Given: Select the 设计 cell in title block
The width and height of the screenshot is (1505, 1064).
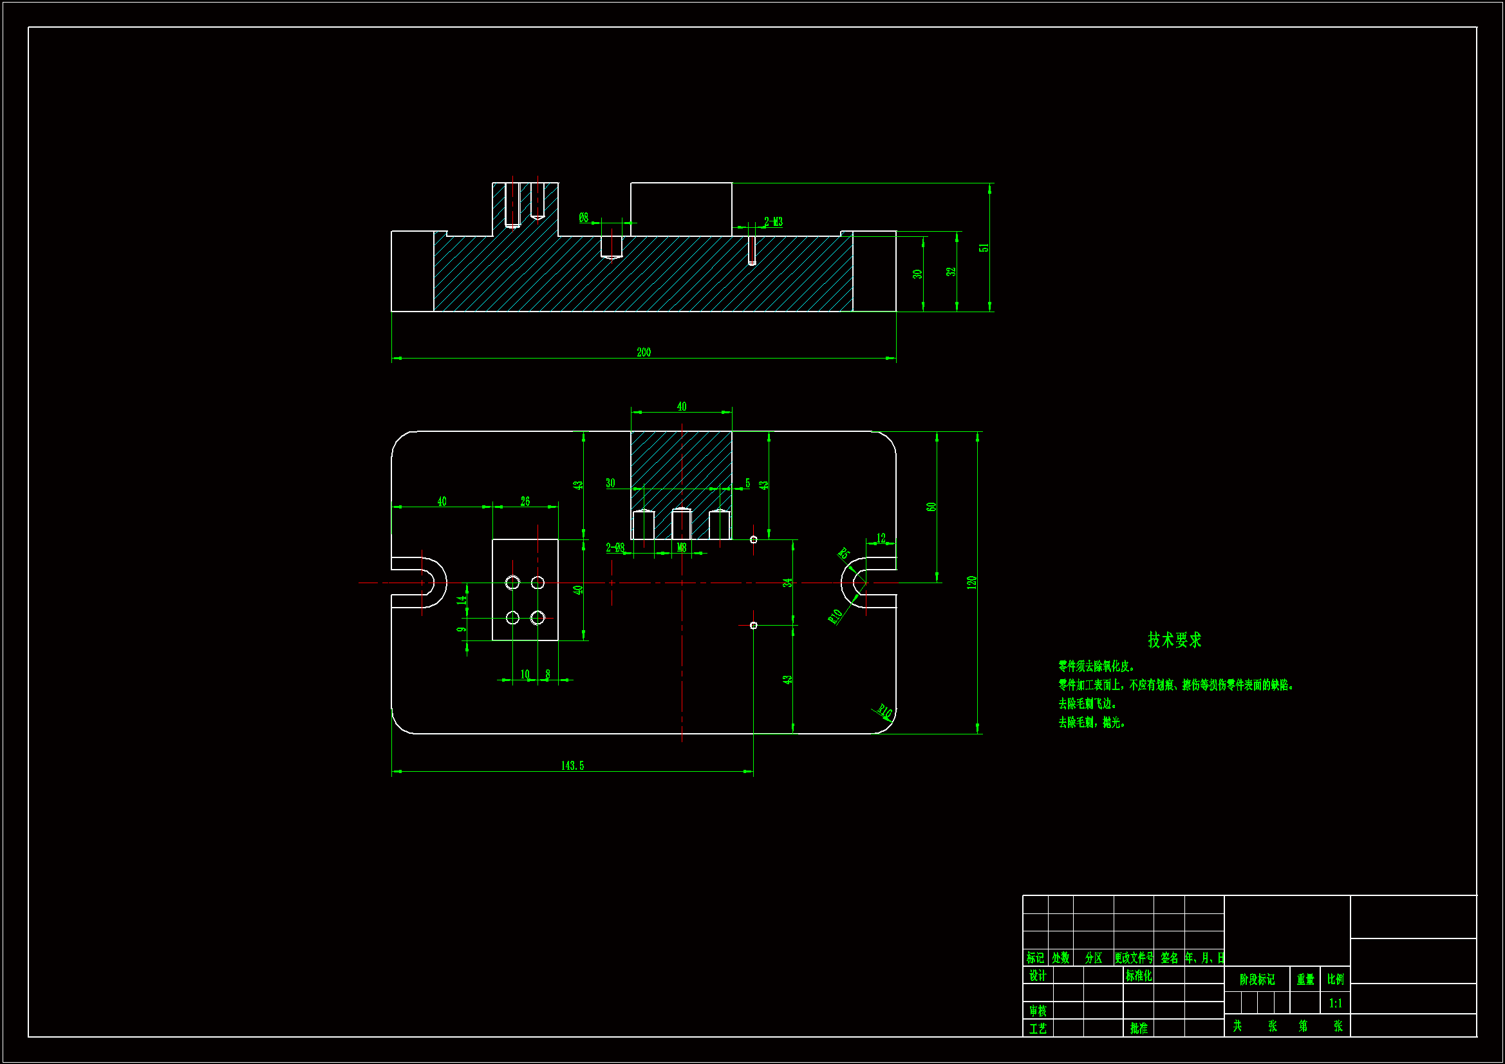Looking at the screenshot, I should pyautogui.click(x=1037, y=976).
